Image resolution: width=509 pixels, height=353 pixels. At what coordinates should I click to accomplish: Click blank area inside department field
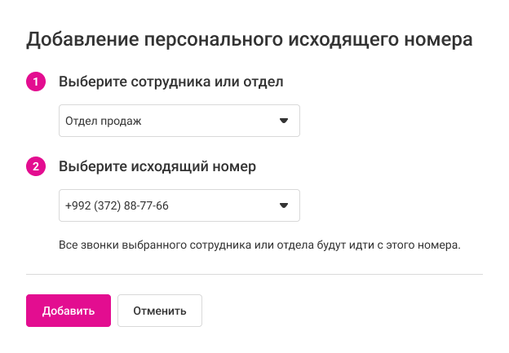click(212, 121)
